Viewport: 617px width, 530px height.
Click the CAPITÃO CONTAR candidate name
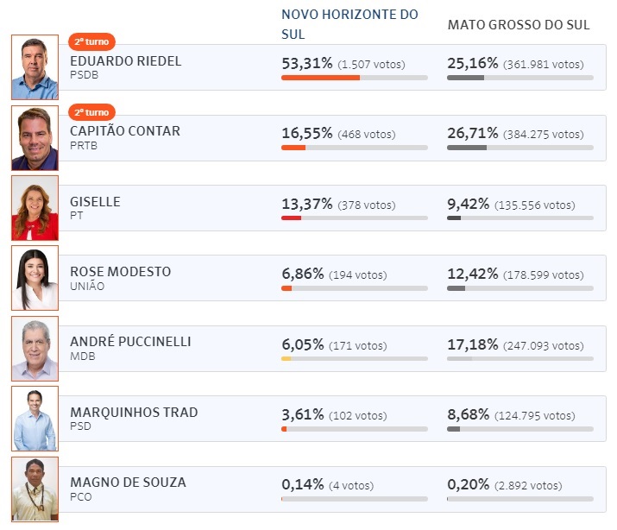pos(125,131)
